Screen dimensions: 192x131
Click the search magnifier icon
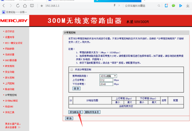tap(159, 6)
